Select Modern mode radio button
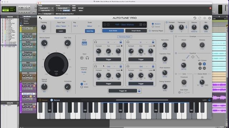229x128 pixels. [153, 24]
